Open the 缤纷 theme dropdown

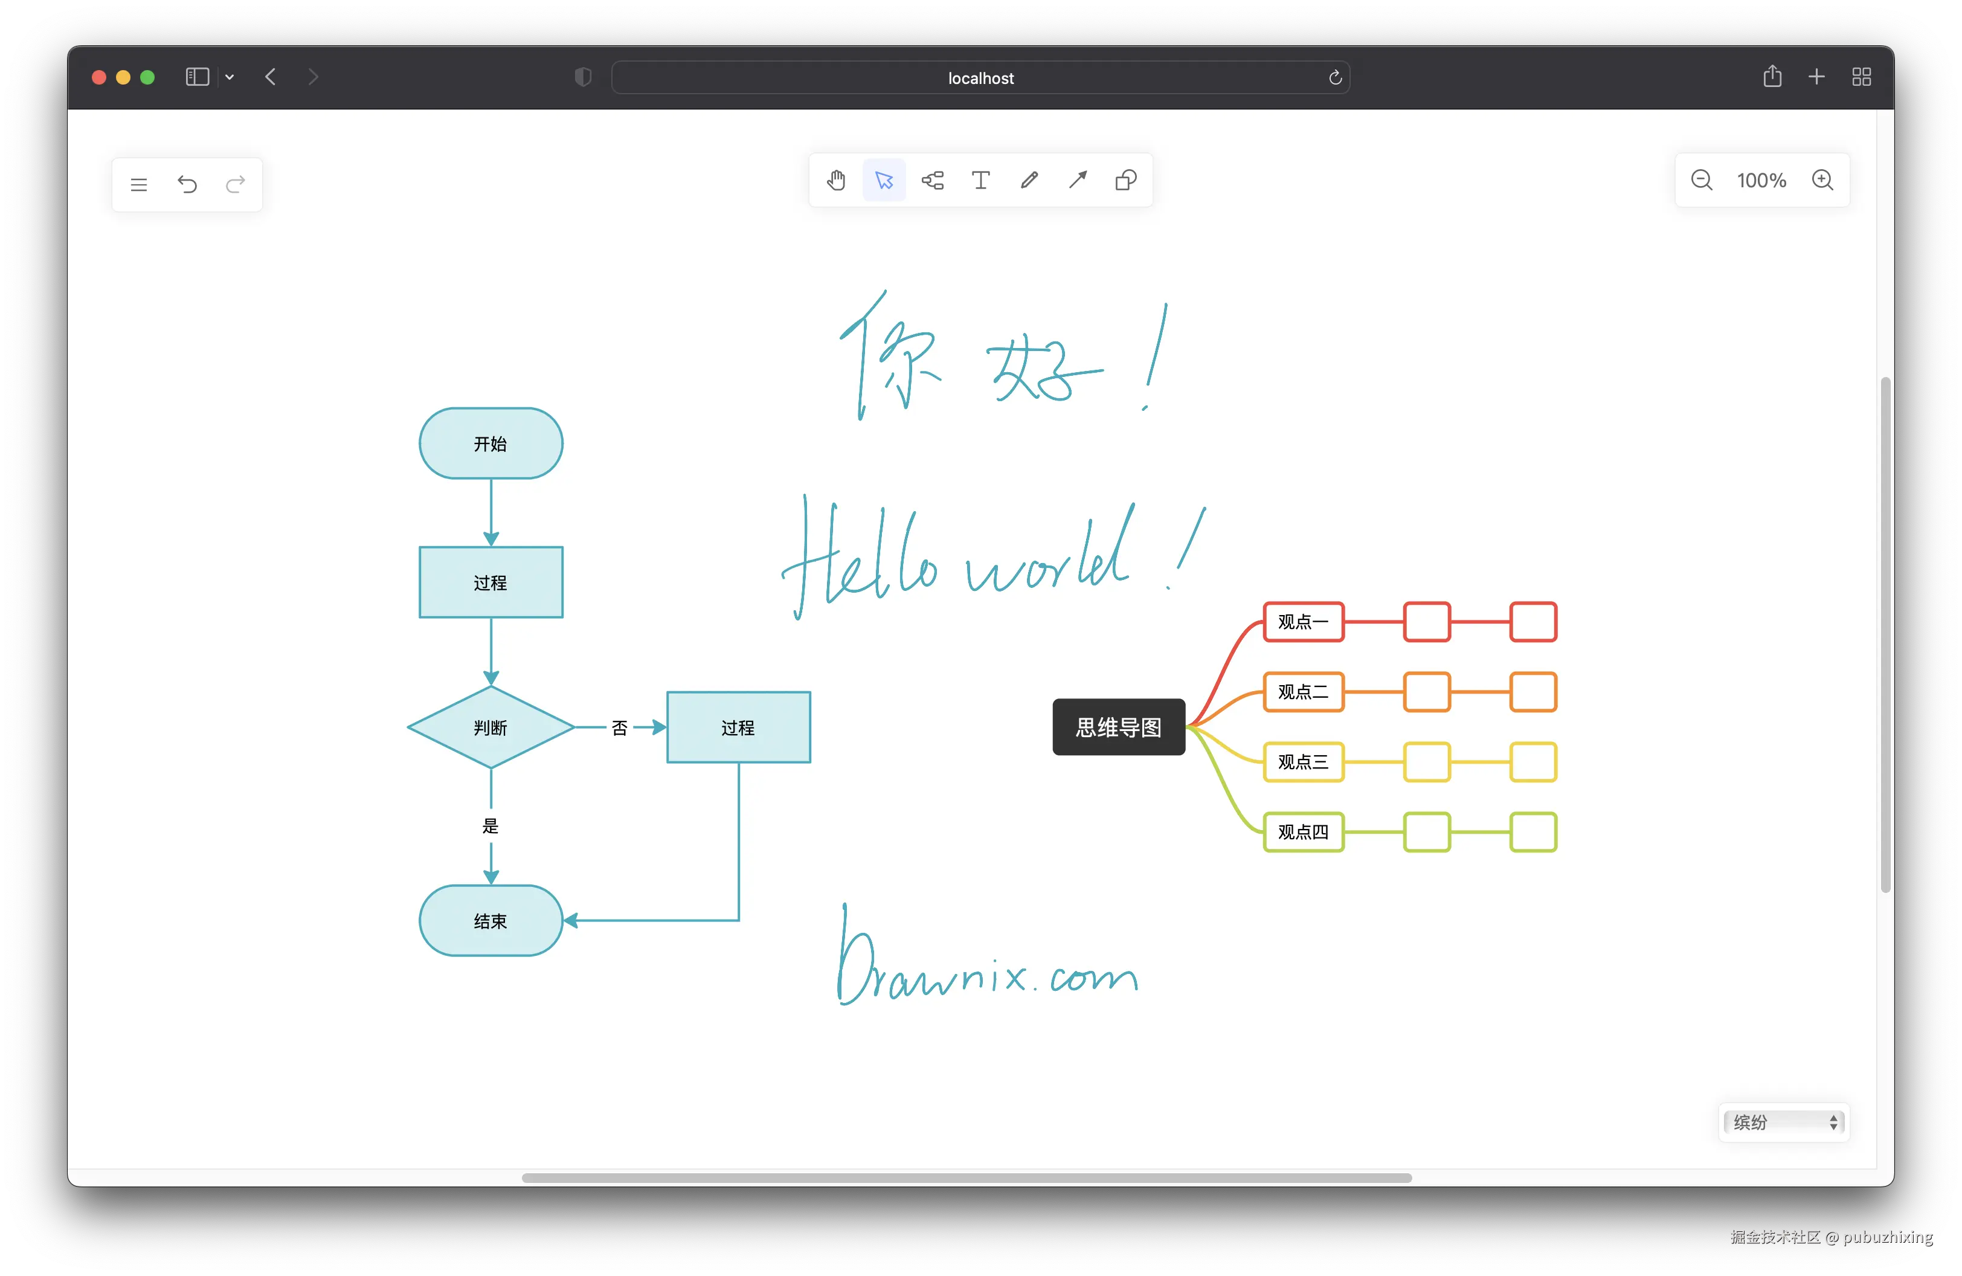[1784, 1122]
